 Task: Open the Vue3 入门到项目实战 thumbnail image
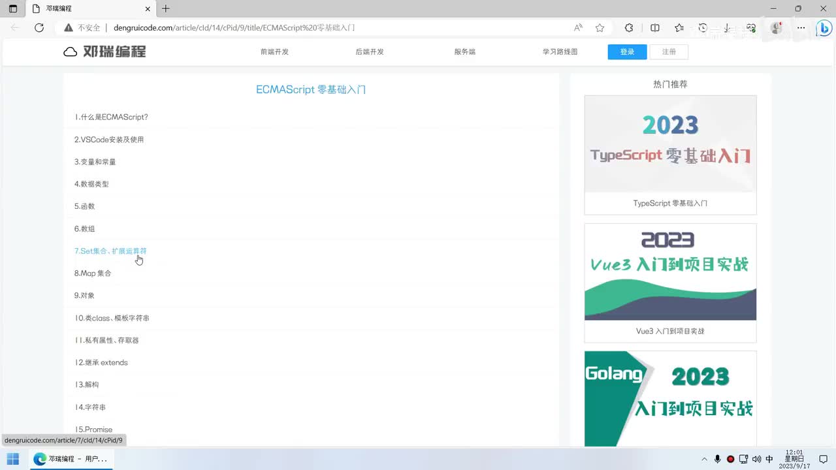tap(670, 272)
